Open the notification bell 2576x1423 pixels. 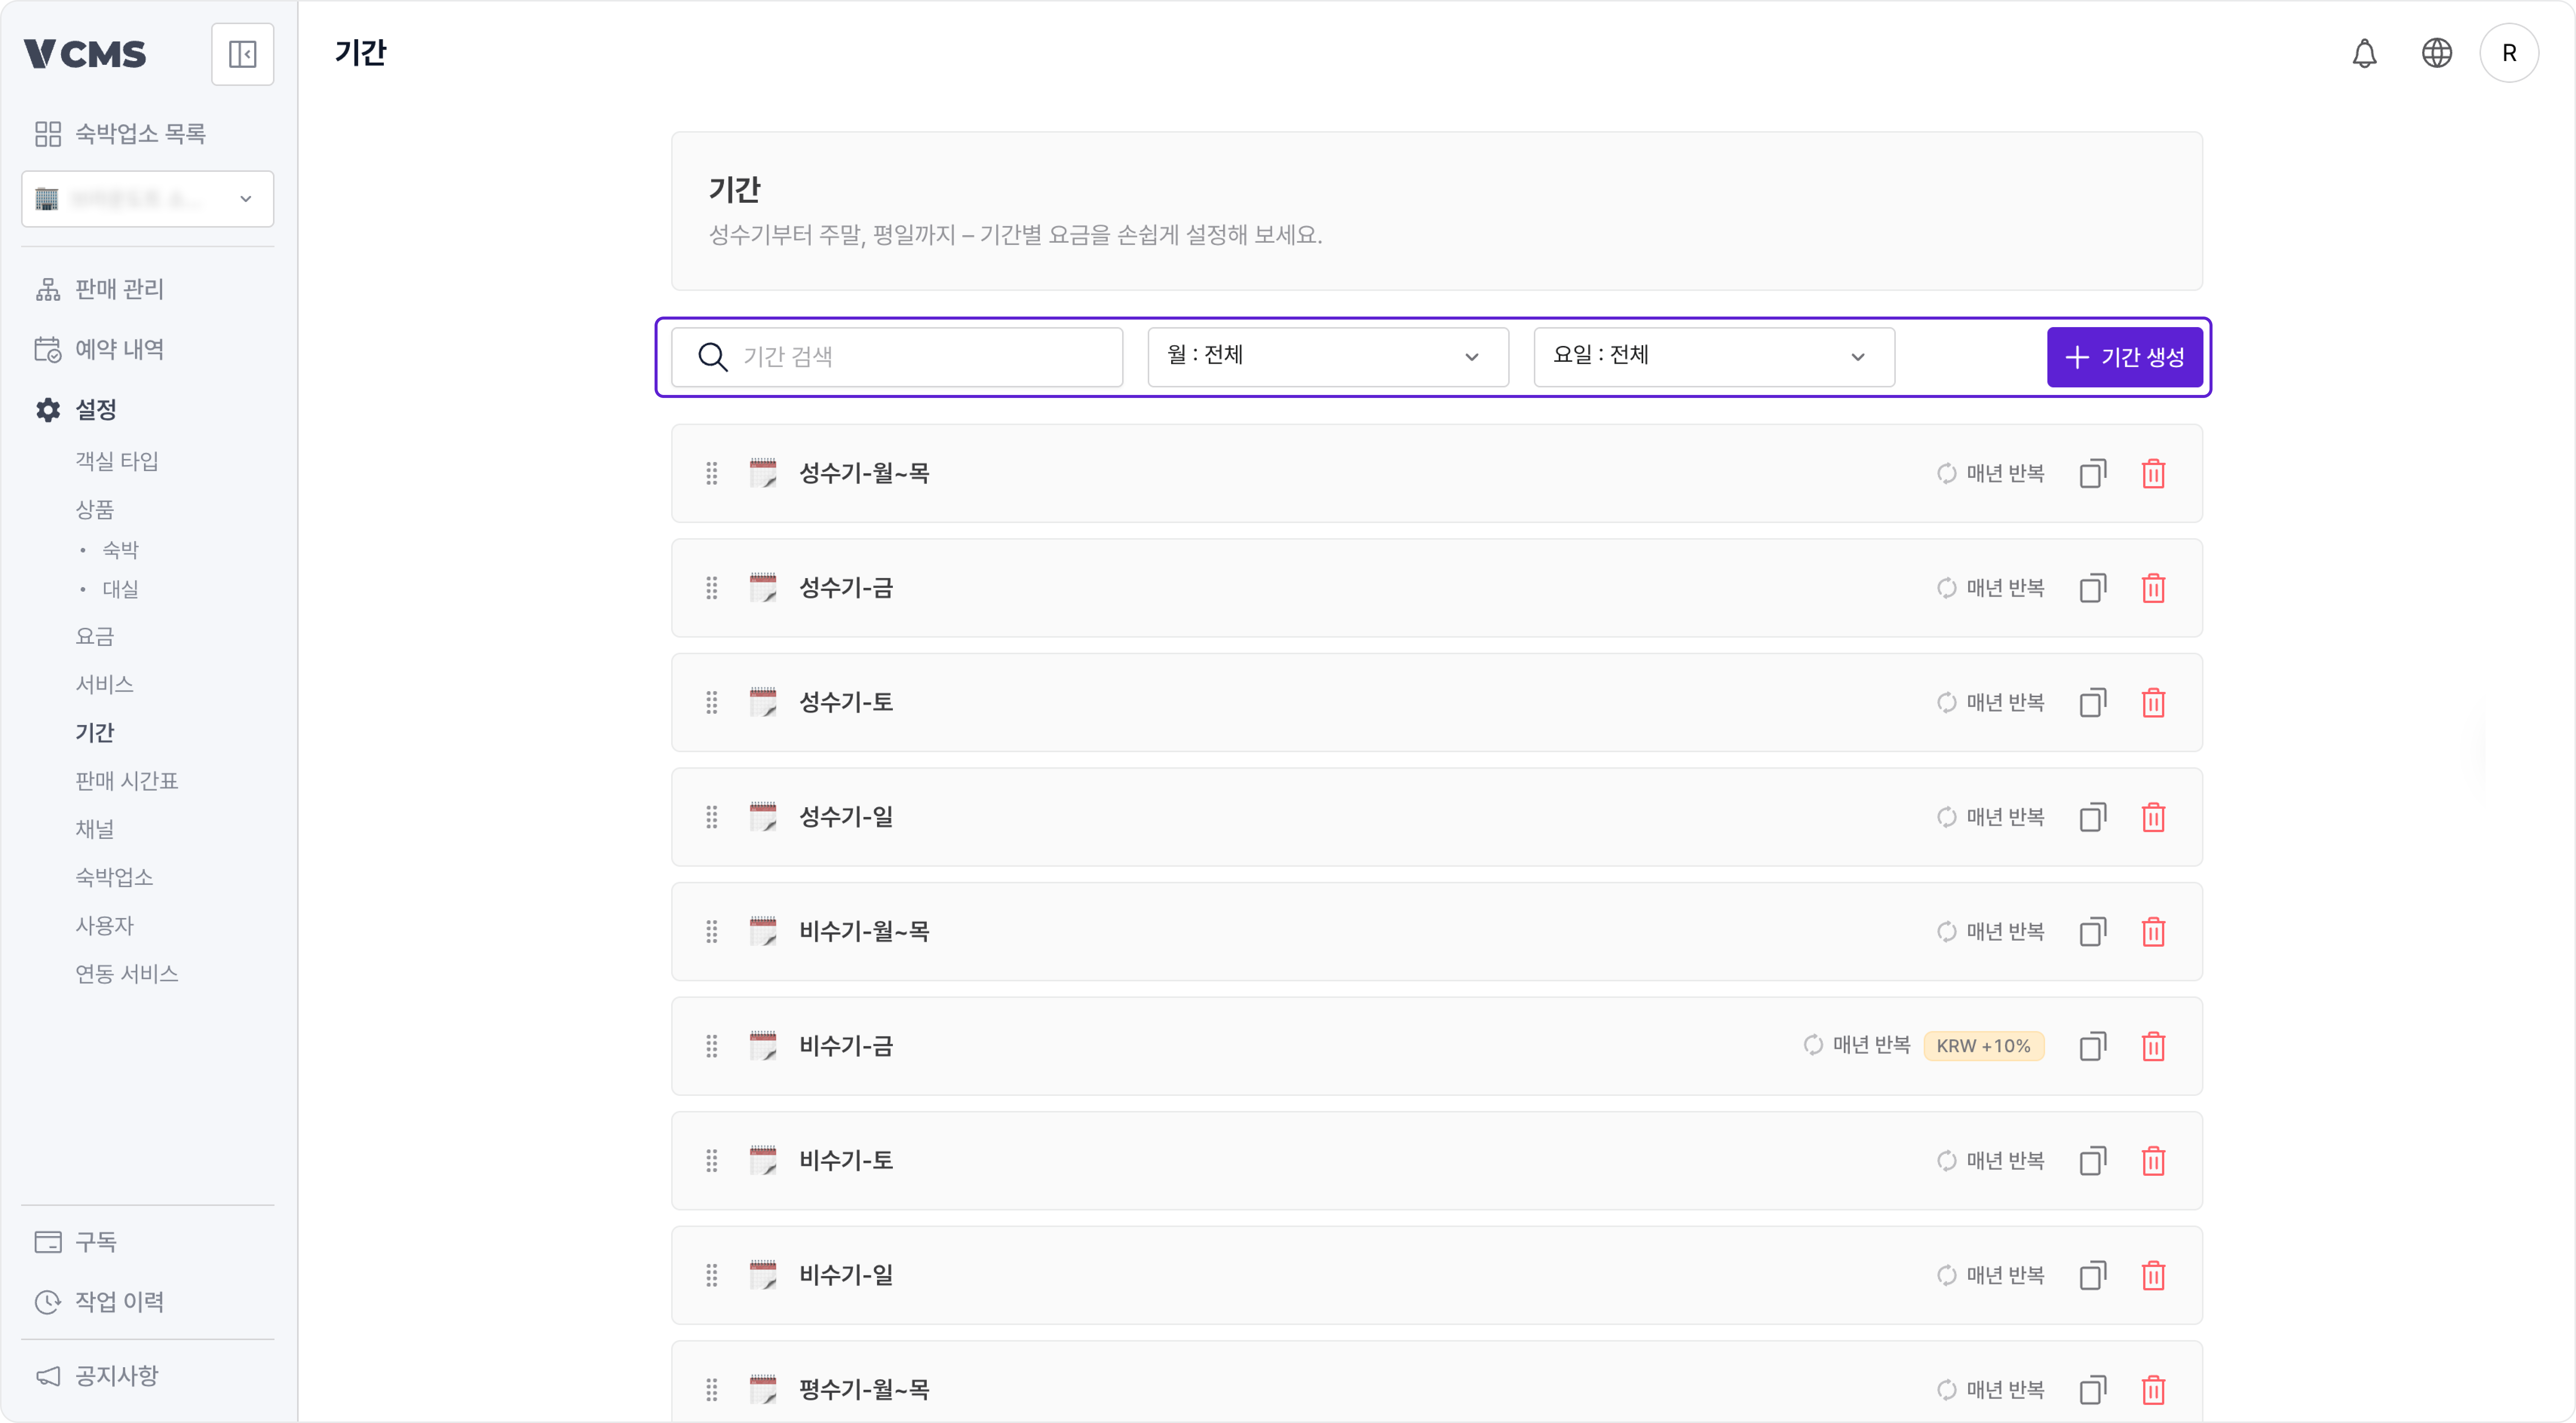pyautogui.click(x=2364, y=53)
